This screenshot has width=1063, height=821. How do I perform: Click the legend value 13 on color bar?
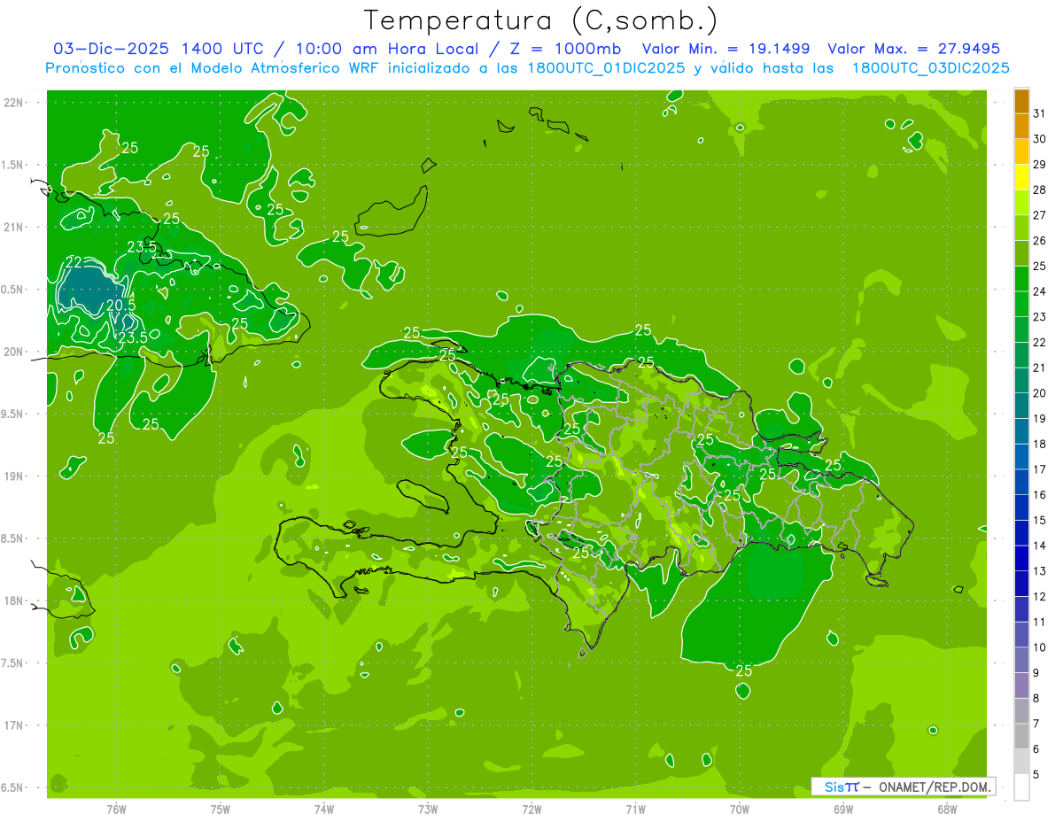point(1040,571)
